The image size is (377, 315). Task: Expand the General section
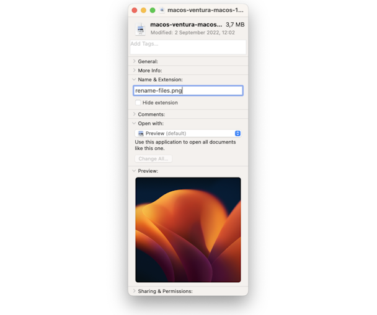(134, 61)
